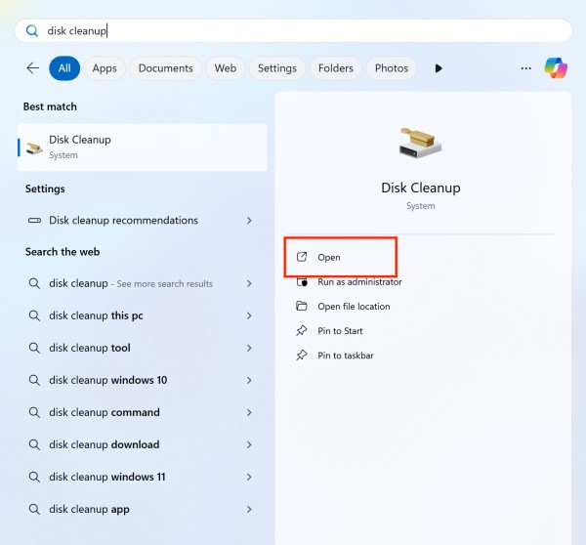Click magnifier icon beside 'See more search results'
The height and width of the screenshot is (545, 586).
click(x=34, y=283)
